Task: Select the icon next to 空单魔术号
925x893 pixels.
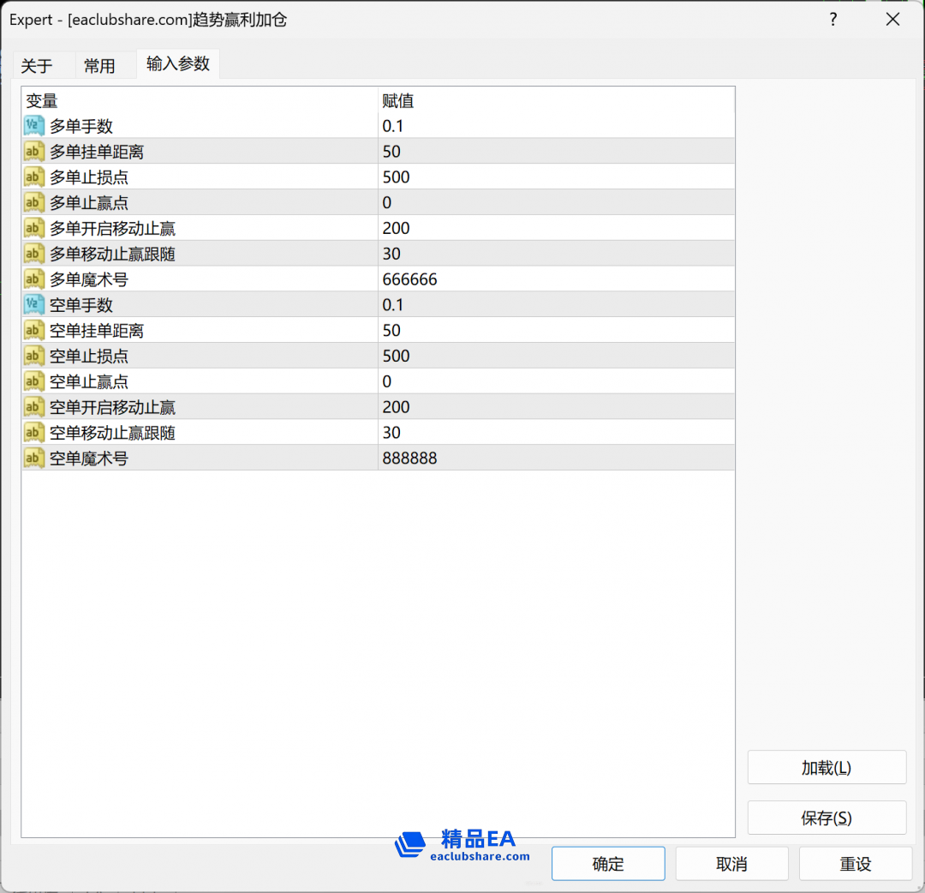Action: click(34, 458)
